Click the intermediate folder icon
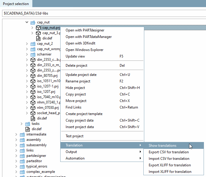This screenshot has height=177, width=206. tap(22, 134)
